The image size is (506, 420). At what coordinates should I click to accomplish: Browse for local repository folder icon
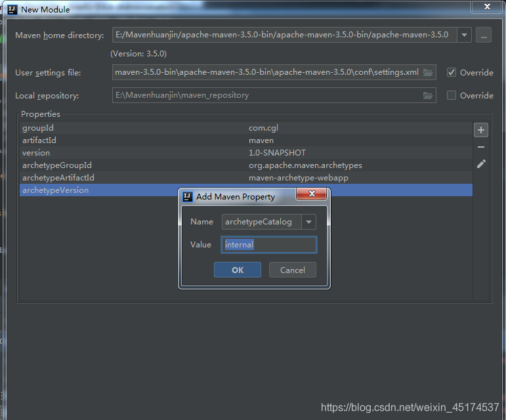pos(428,95)
